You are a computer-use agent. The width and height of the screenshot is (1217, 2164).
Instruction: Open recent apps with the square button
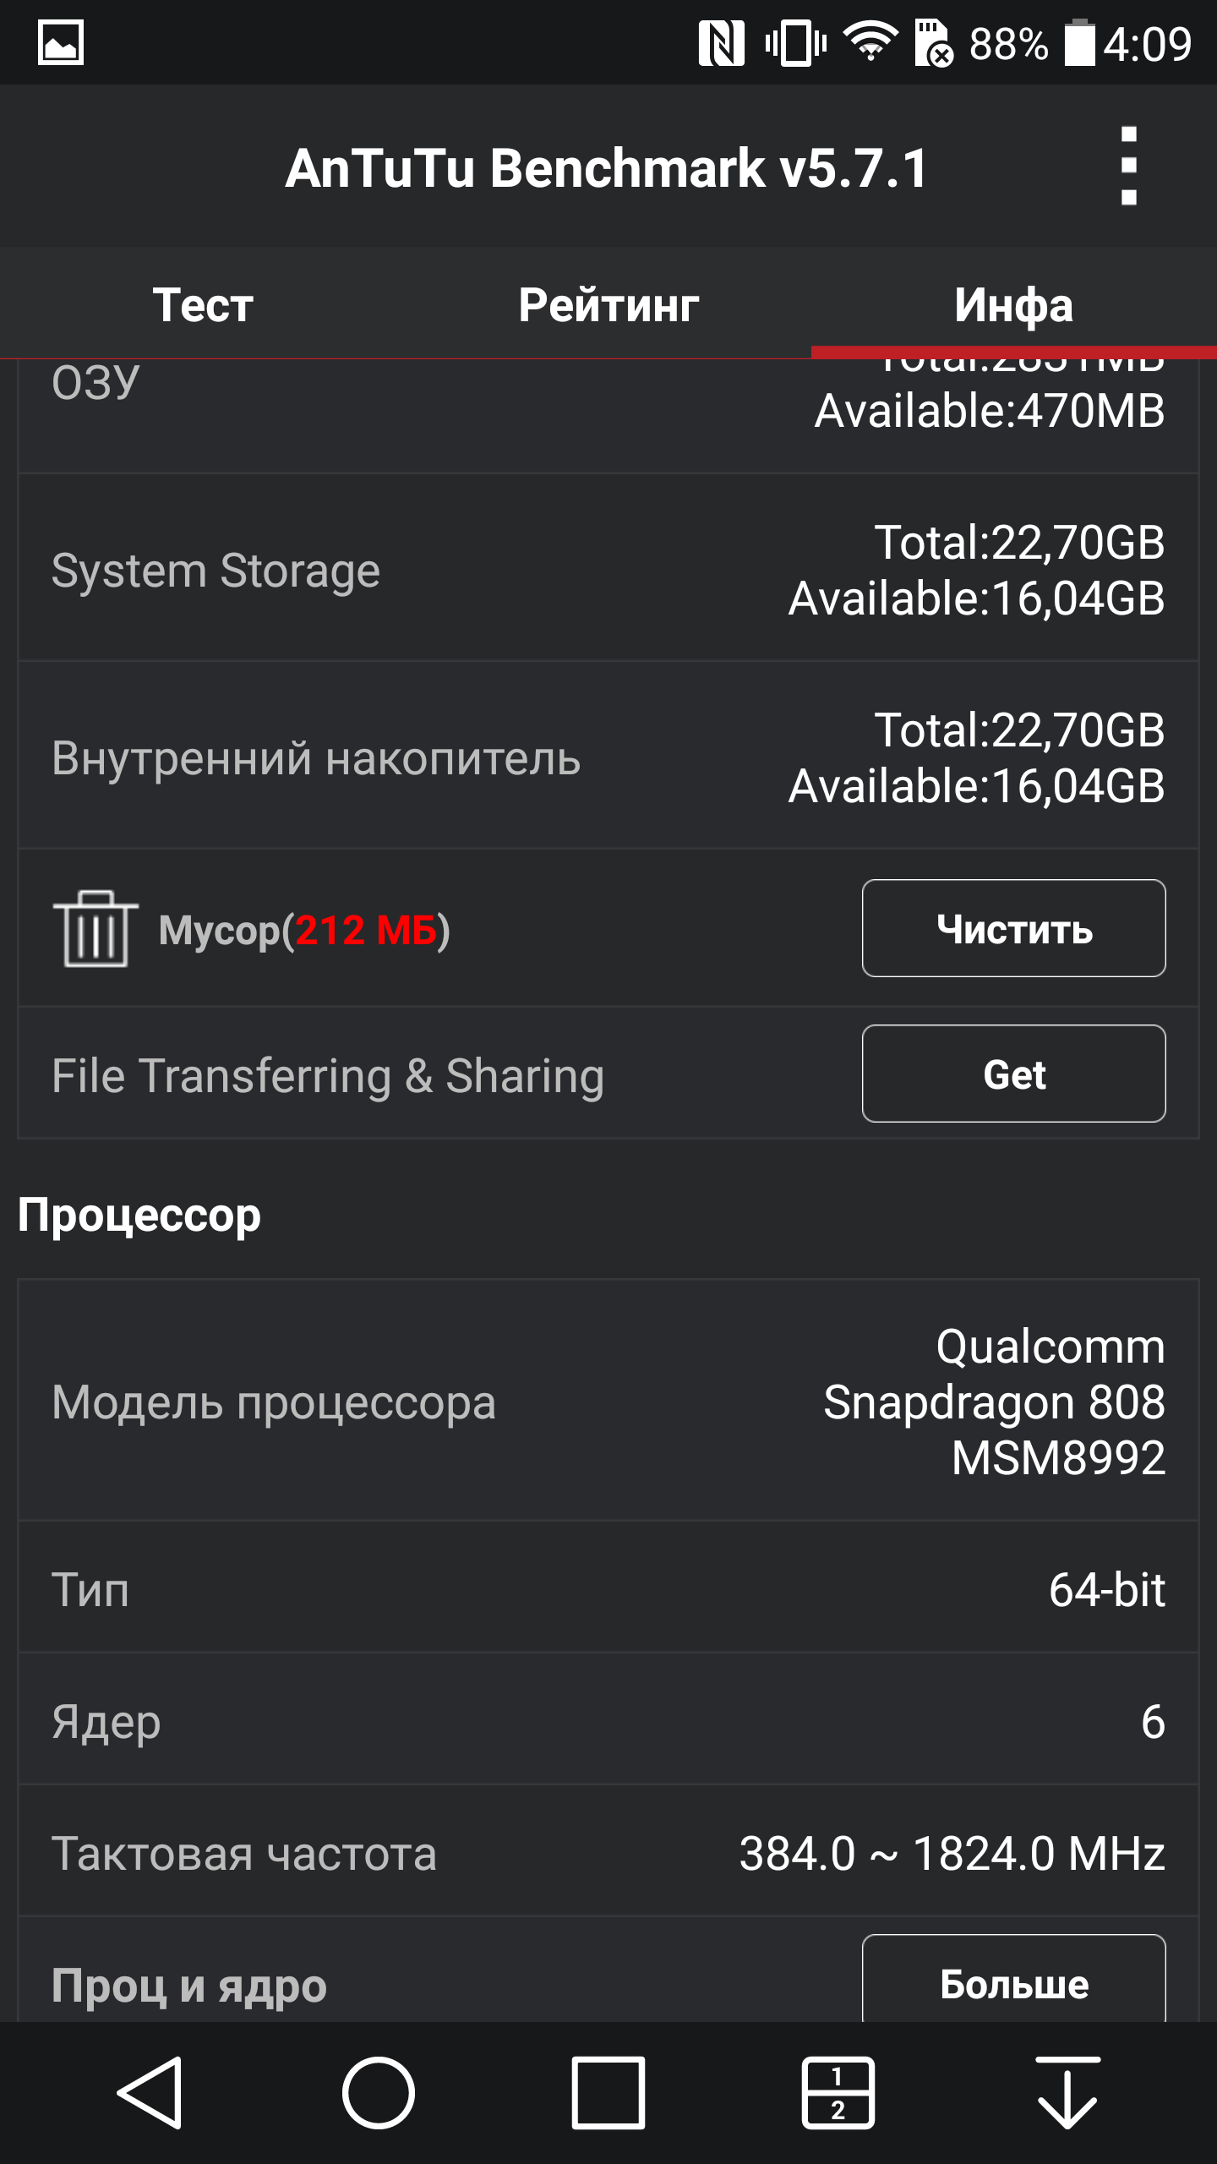coord(608,2093)
